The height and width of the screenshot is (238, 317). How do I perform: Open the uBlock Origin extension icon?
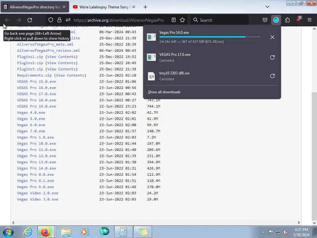pyautogui.click(x=299, y=20)
